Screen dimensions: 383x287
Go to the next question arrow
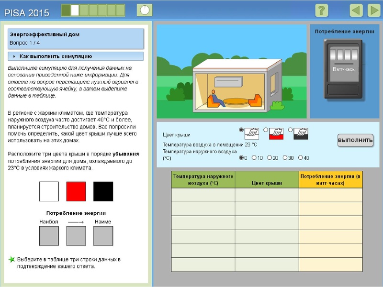pos(374,10)
